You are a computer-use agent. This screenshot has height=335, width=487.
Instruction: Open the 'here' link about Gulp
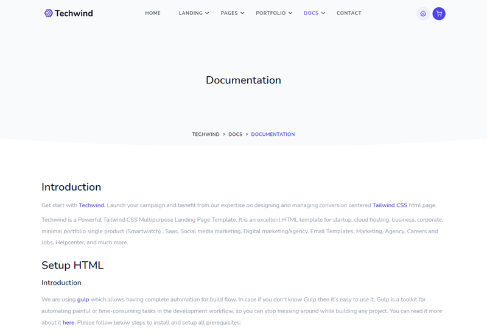pyautogui.click(x=68, y=323)
